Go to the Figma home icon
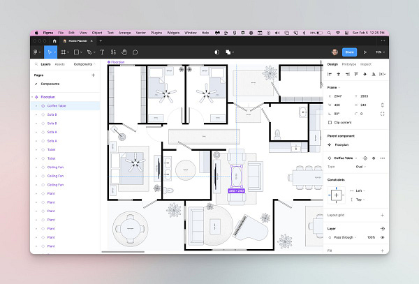The height and width of the screenshot is (284, 419). (54, 41)
